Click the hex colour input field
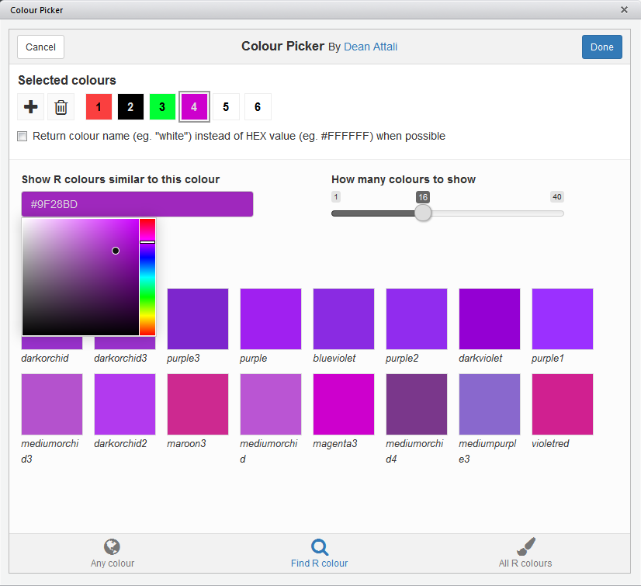 point(137,205)
